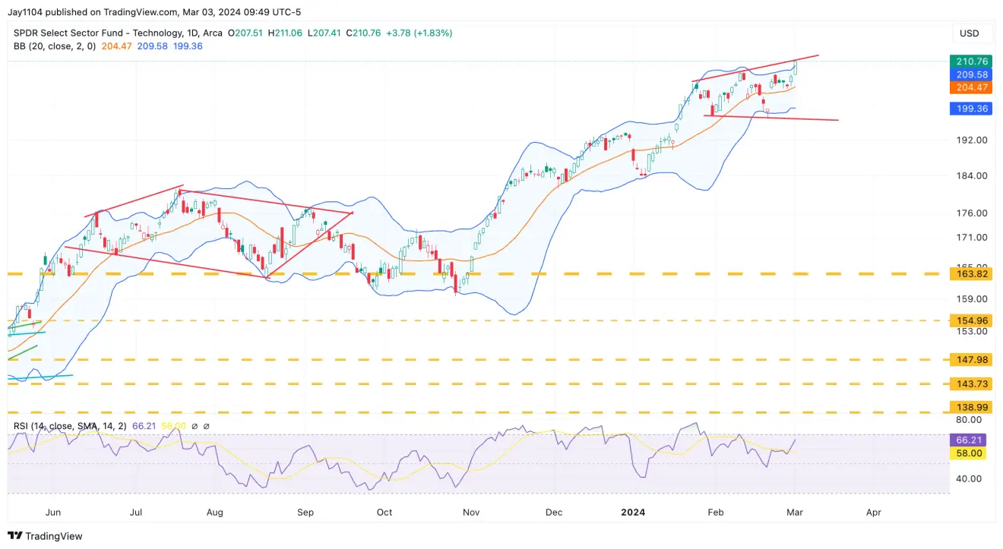This screenshot has height=549, width=1003.
Task: Click the 171.00 price scale value
Action: (x=972, y=238)
